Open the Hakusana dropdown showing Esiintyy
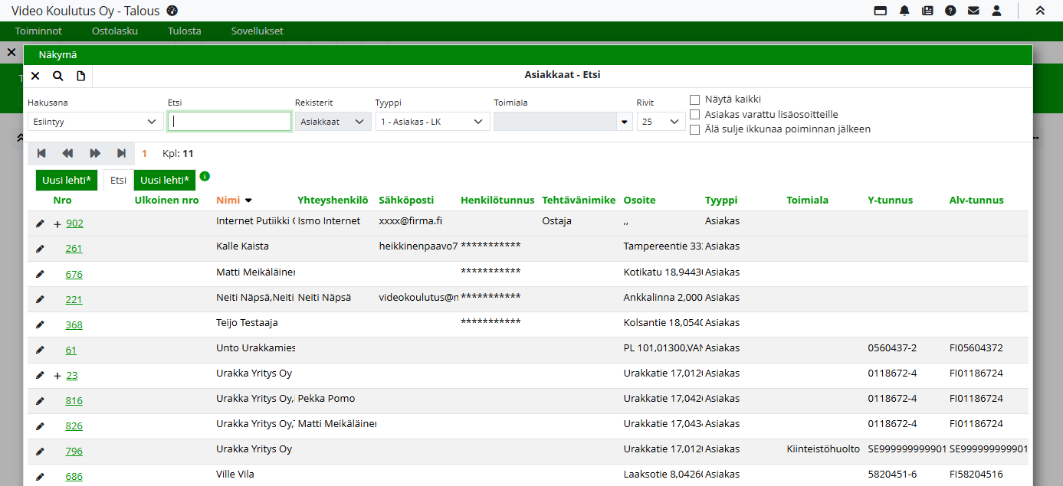 pyautogui.click(x=95, y=122)
